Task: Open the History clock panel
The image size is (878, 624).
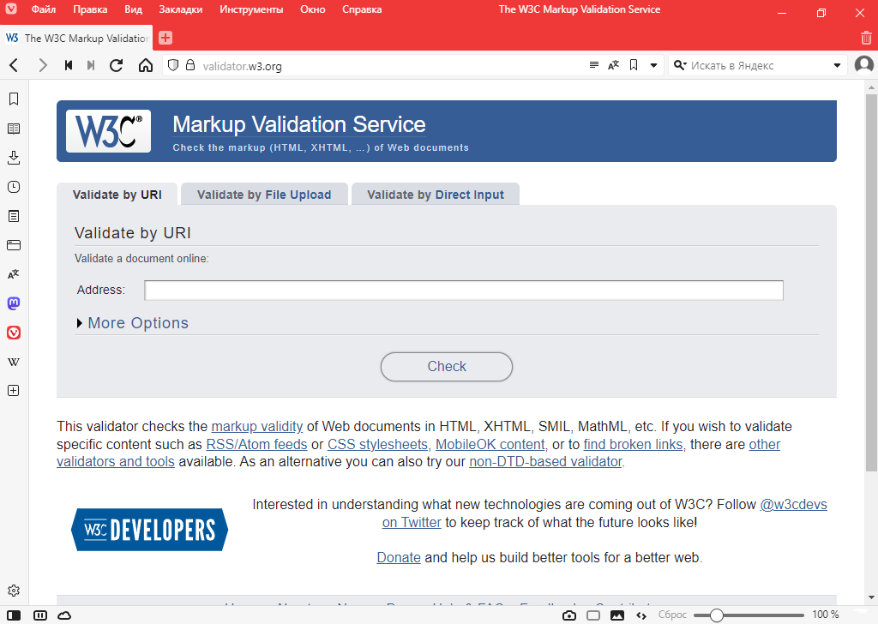Action: (x=14, y=187)
